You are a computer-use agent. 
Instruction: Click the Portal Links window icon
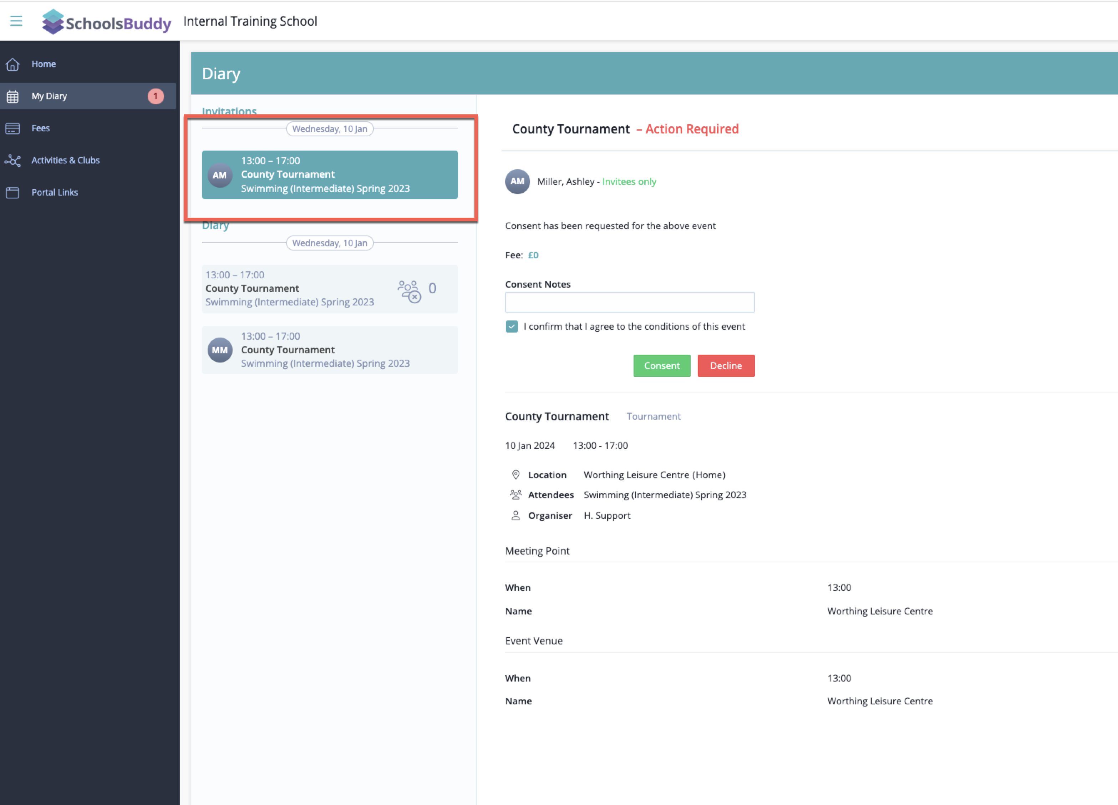pos(13,193)
